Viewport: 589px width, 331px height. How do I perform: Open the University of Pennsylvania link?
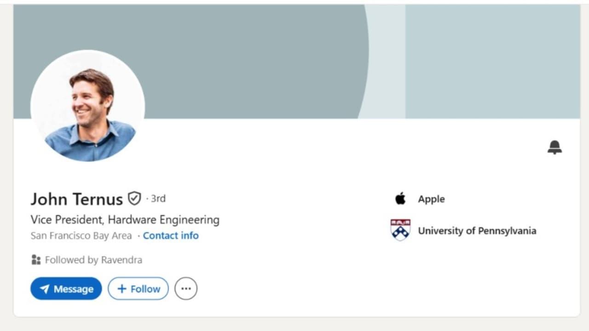pyautogui.click(x=477, y=231)
